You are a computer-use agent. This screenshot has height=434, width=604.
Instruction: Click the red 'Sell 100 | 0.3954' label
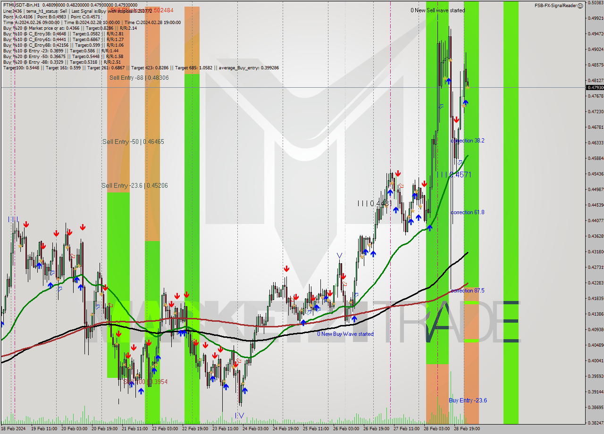click(x=145, y=382)
